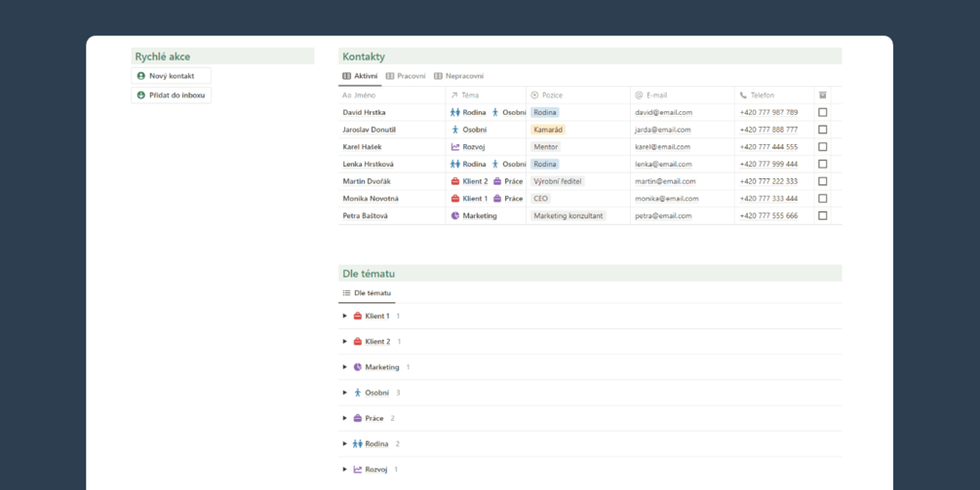The image size is (980, 490).
Task: Click the martin@email.com cell
Action: (683, 181)
